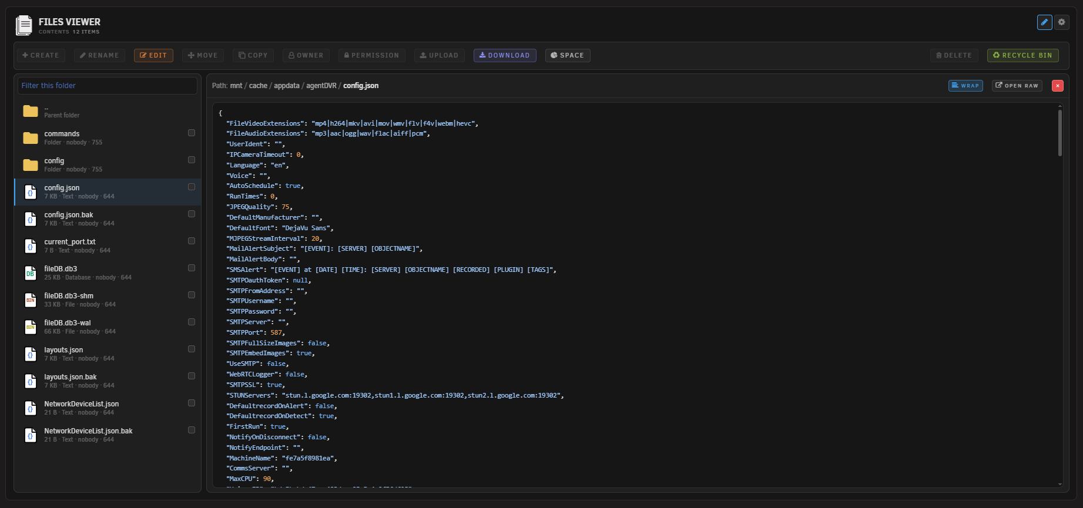The image size is (1083, 508).
Task: Check the layouts.json.bak checkbox
Action: tap(192, 376)
